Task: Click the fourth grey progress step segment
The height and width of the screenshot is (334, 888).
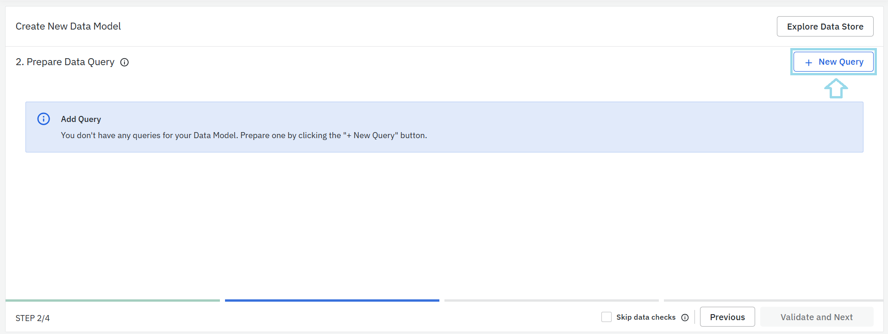Action: pyautogui.click(x=772, y=300)
